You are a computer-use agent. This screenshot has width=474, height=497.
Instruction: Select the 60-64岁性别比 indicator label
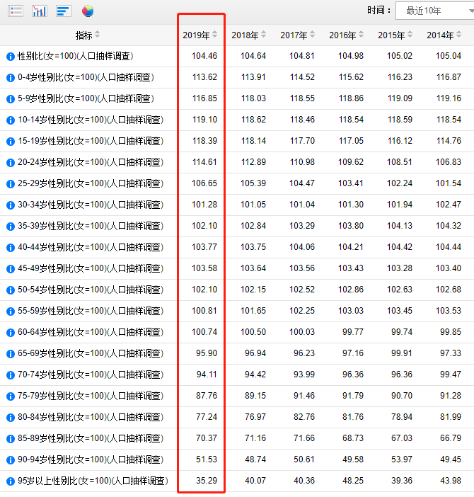[91, 332]
